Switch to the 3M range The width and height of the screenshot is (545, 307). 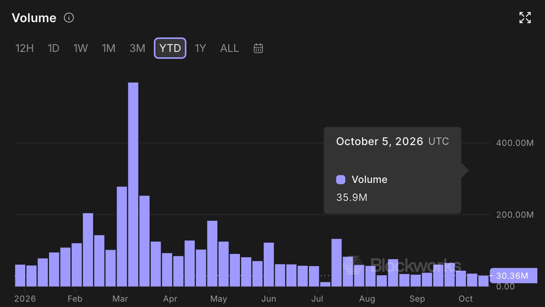point(137,48)
